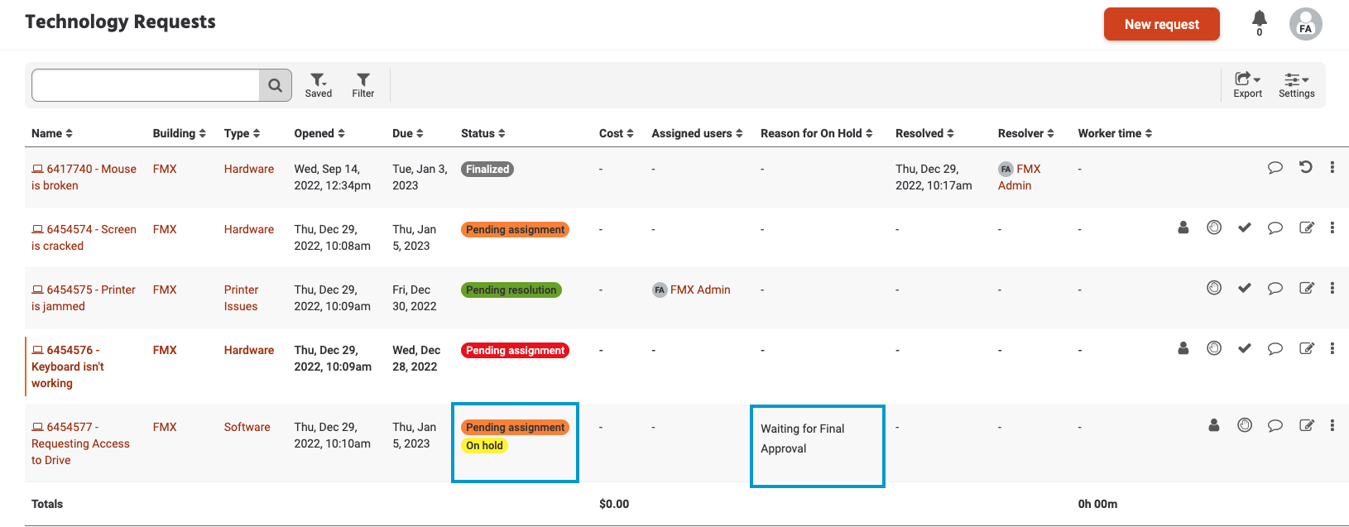The image size is (1349, 527).
Task: Click the comment icon on Mouse is broken row
Action: (1275, 168)
